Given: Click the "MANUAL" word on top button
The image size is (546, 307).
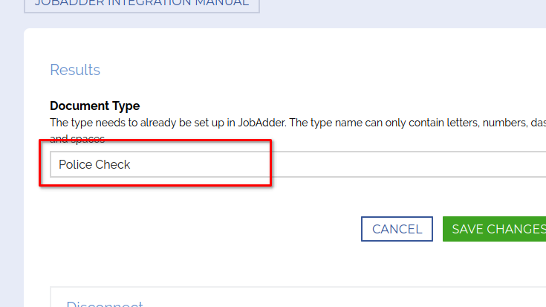Looking at the screenshot, I should [x=223, y=3].
